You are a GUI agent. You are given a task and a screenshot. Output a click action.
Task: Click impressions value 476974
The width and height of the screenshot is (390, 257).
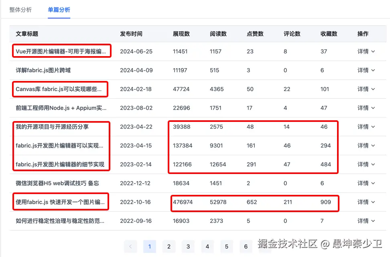pyautogui.click(x=183, y=202)
